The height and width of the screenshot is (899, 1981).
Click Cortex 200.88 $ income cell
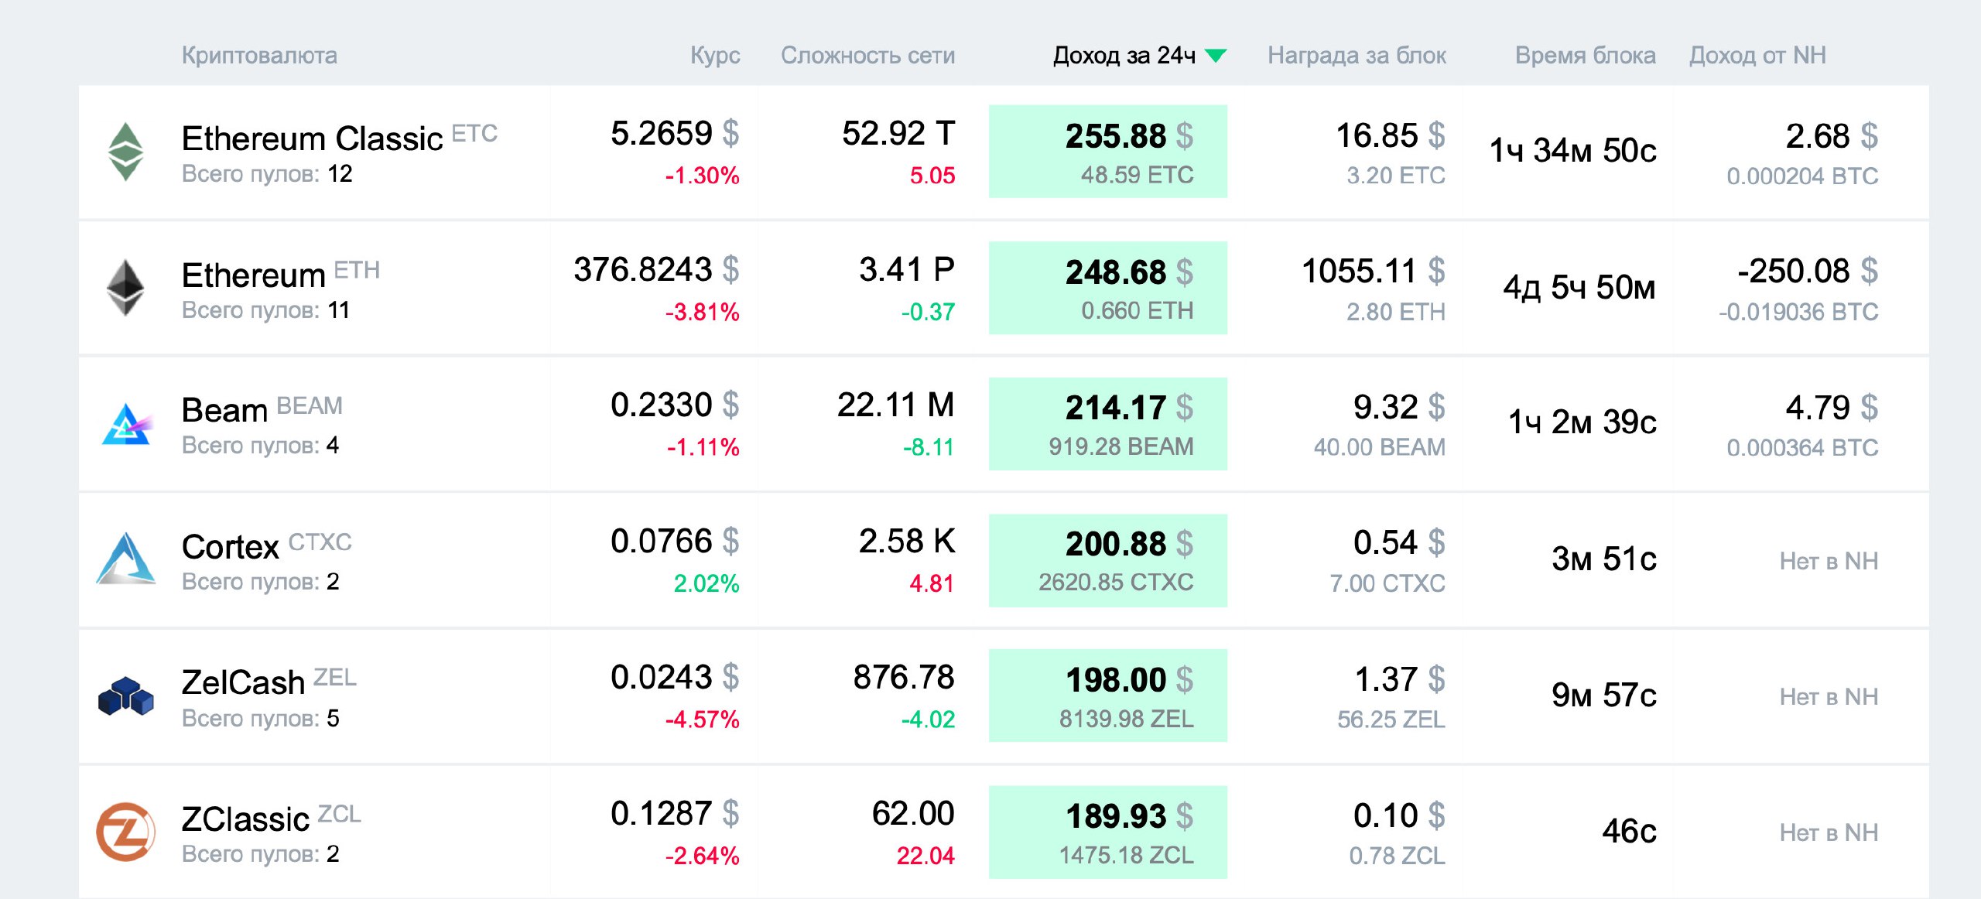(x=1107, y=560)
